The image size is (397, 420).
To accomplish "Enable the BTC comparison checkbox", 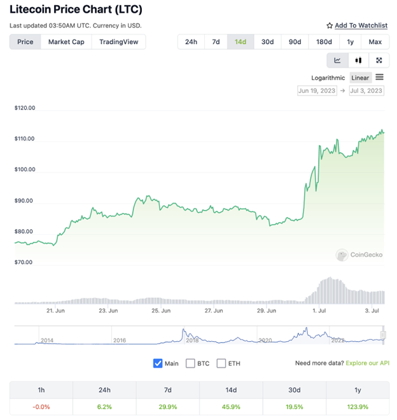I will pyautogui.click(x=190, y=363).
